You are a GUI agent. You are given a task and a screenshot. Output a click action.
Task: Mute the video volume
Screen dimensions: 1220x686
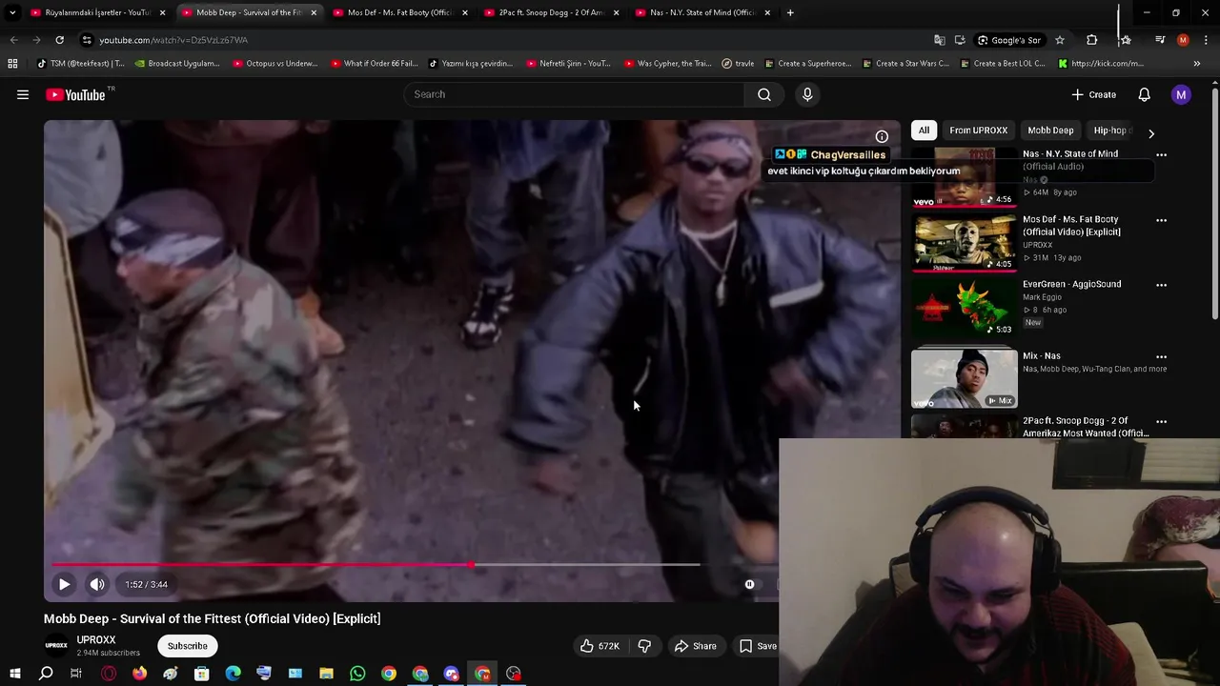click(x=97, y=584)
